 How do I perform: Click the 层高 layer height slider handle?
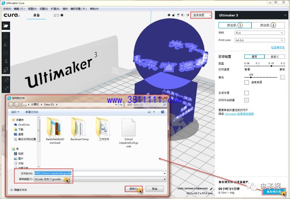(x=271, y=66)
